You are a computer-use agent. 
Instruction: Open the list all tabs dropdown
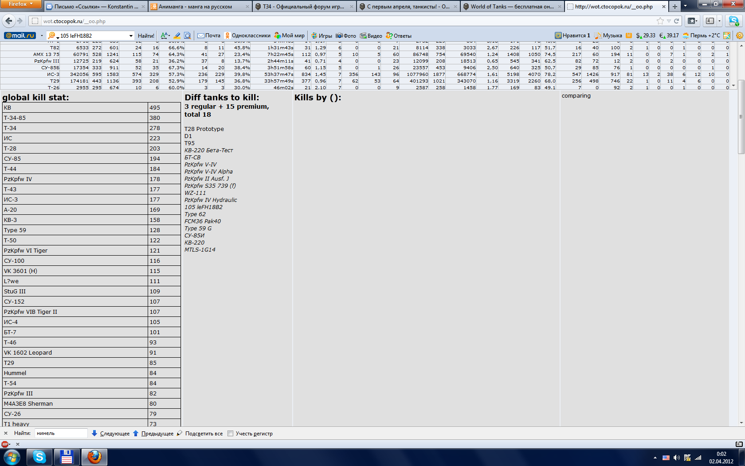click(x=685, y=6)
